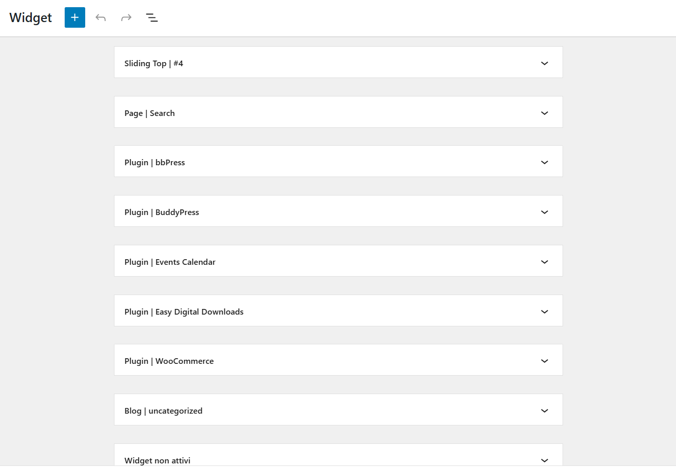
Task: Expand the Blog uncategorized chevron
Action: point(545,411)
